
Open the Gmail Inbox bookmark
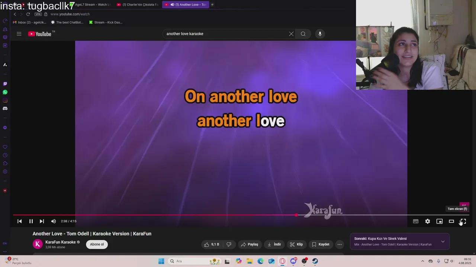(29, 22)
